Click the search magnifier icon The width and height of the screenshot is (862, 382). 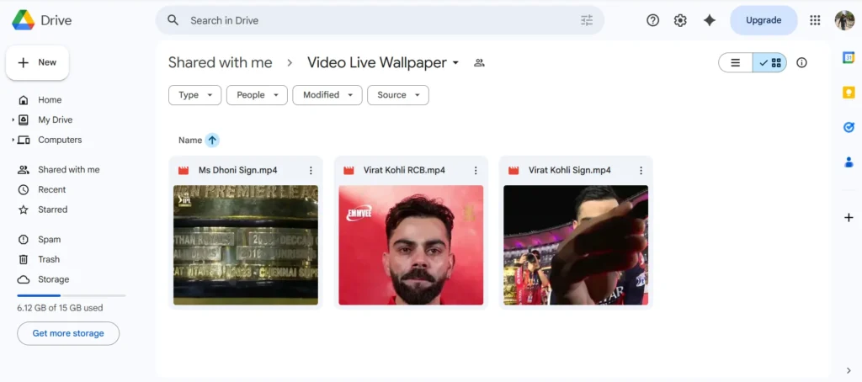173,20
